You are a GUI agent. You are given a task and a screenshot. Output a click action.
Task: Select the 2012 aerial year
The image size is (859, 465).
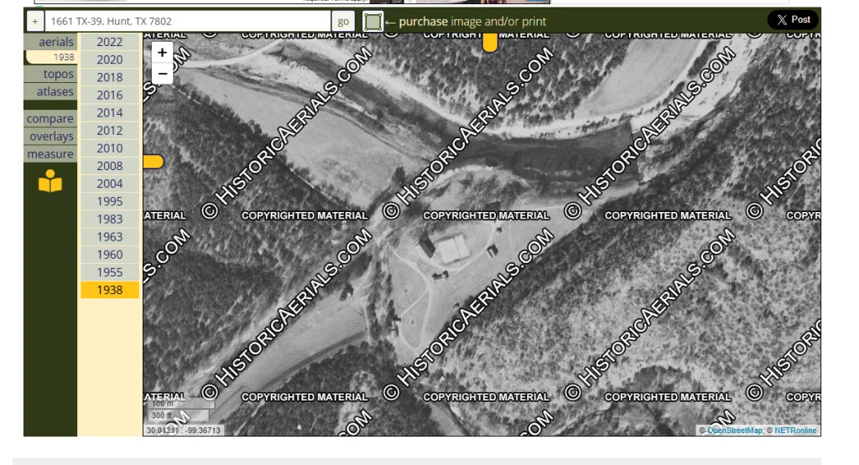coord(110,130)
